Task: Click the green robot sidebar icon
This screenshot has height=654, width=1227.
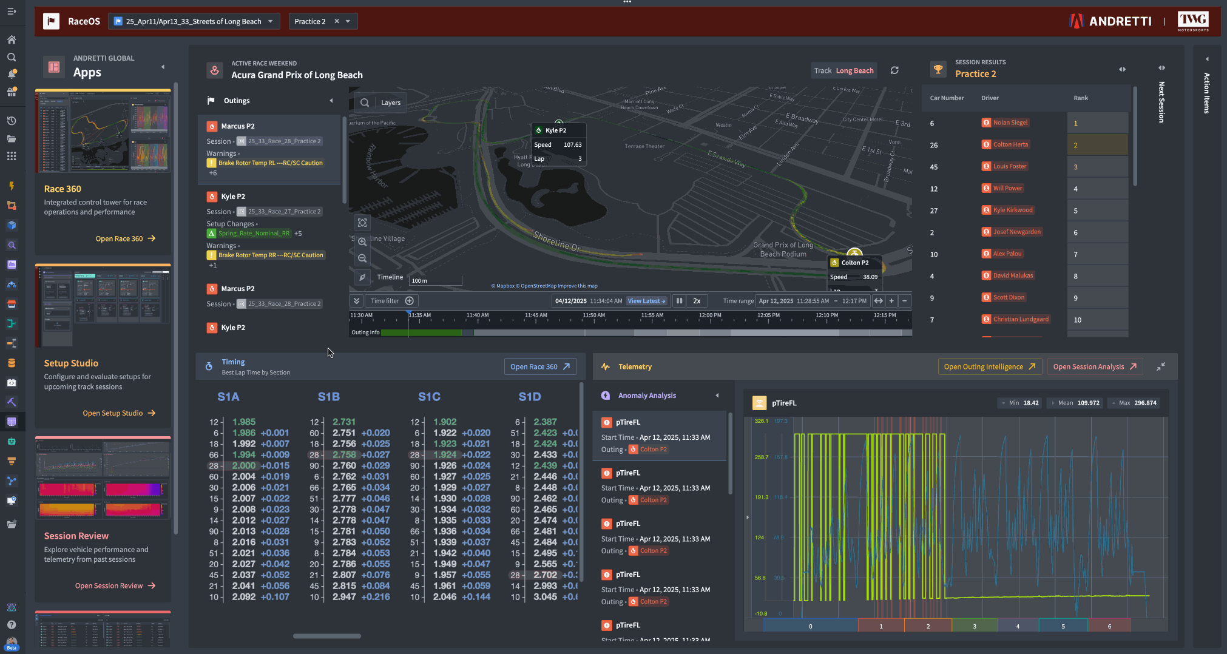Action: tap(12, 441)
